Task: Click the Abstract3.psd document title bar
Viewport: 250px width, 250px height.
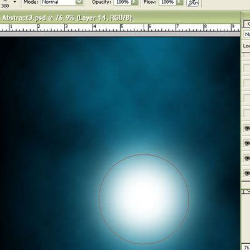Action: pyautogui.click(x=120, y=17)
